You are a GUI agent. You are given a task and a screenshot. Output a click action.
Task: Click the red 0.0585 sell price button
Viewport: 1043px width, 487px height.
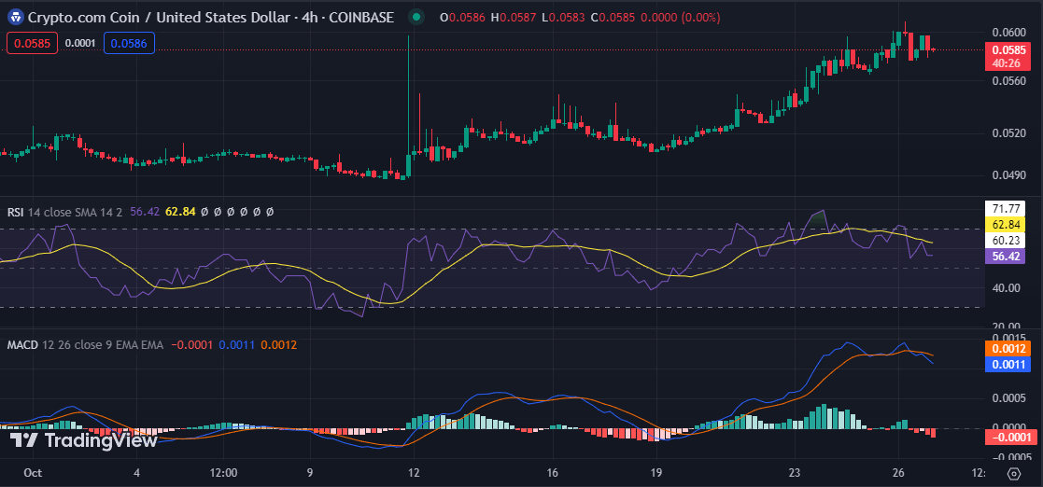(x=33, y=43)
